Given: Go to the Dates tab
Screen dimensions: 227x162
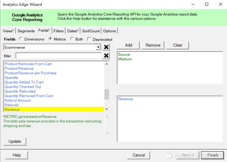Looking at the screenshot, I should pos(73,31).
